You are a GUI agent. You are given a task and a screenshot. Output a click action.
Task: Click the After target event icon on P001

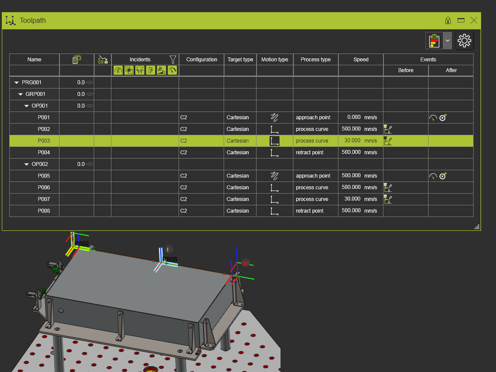(x=443, y=117)
